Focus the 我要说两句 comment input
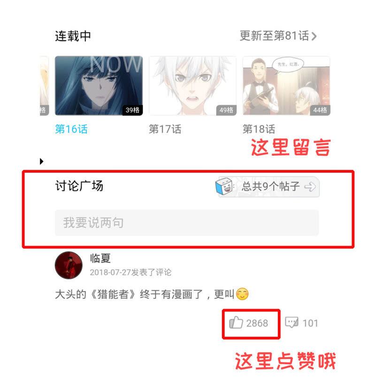375x390 pixels. 187,223
